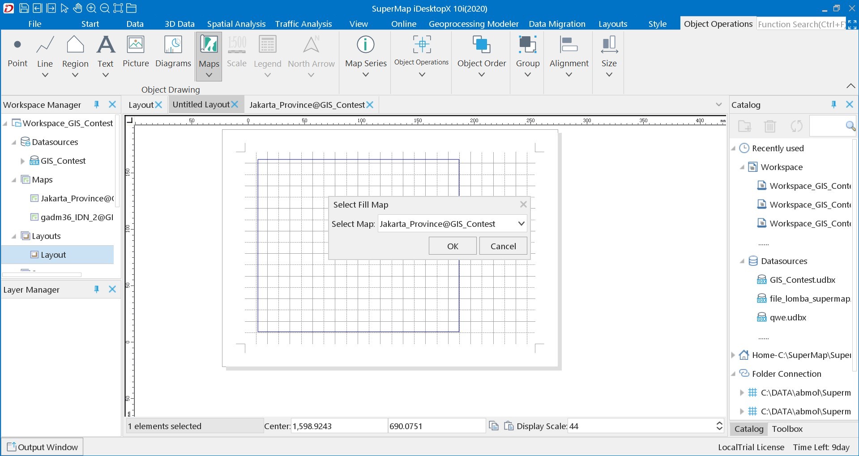Close the Workspace Manager panel

[112, 104]
